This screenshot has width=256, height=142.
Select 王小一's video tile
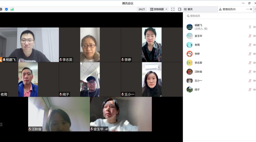152,79
